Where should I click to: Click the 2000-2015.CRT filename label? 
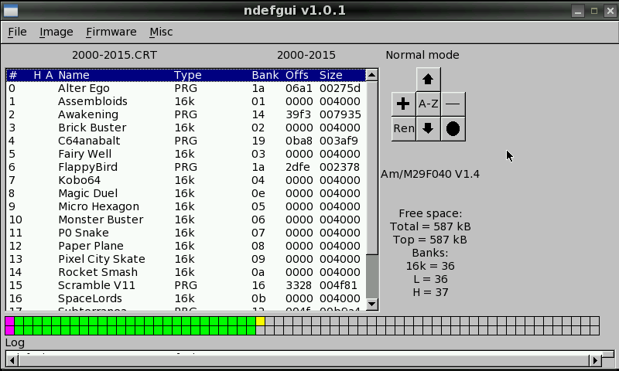click(x=115, y=55)
